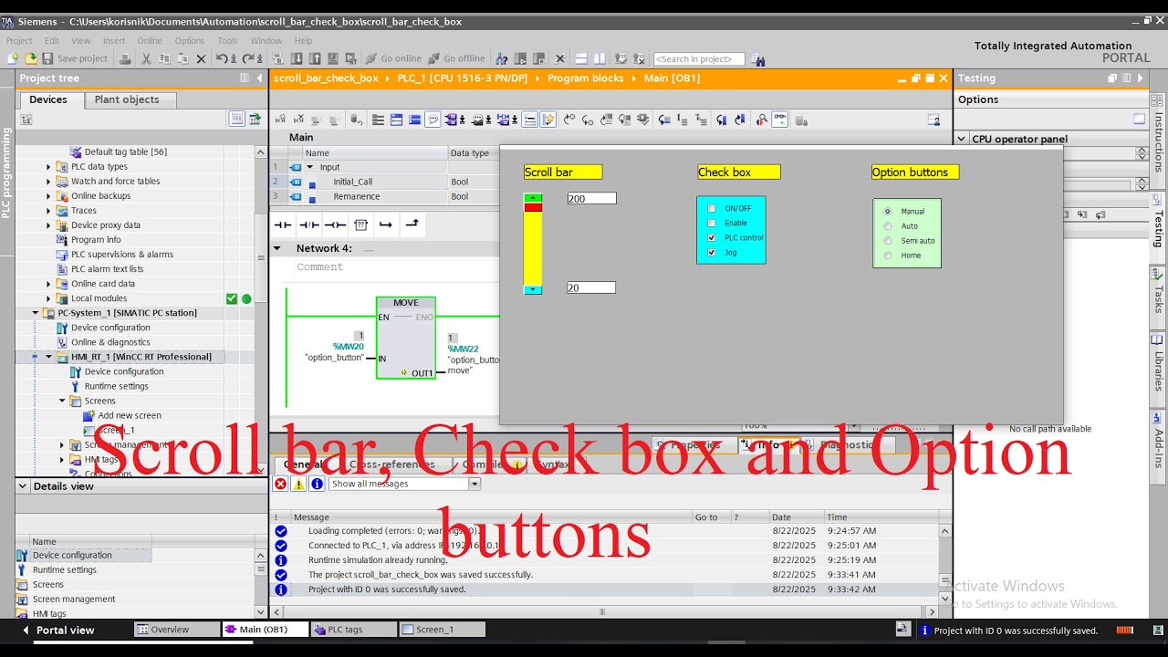This screenshot has height=657, width=1168.
Task: Switch to the Plant objects tab
Action: point(127,99)
